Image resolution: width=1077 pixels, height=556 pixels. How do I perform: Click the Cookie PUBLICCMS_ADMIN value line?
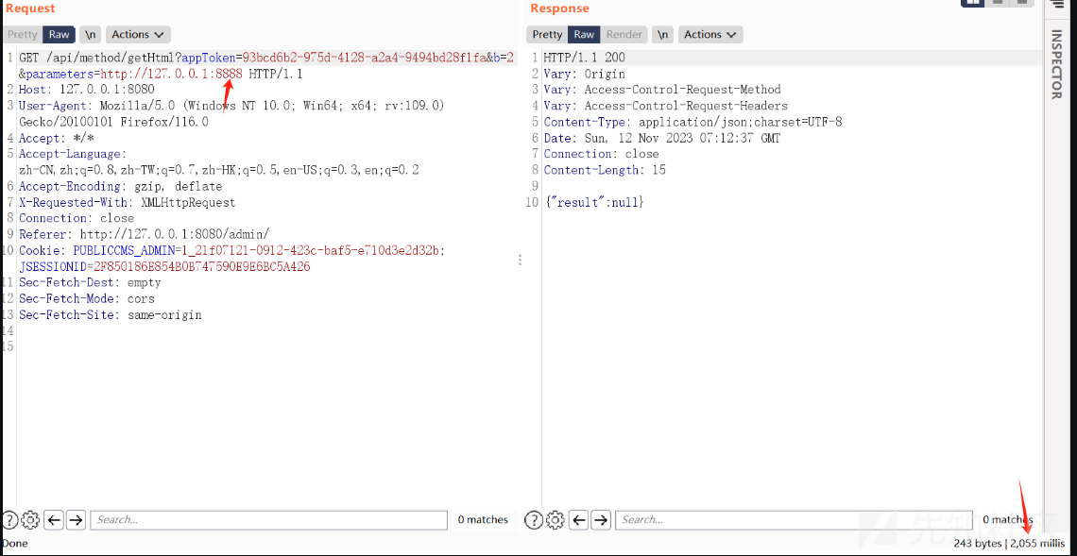click(x=231, y=250)
